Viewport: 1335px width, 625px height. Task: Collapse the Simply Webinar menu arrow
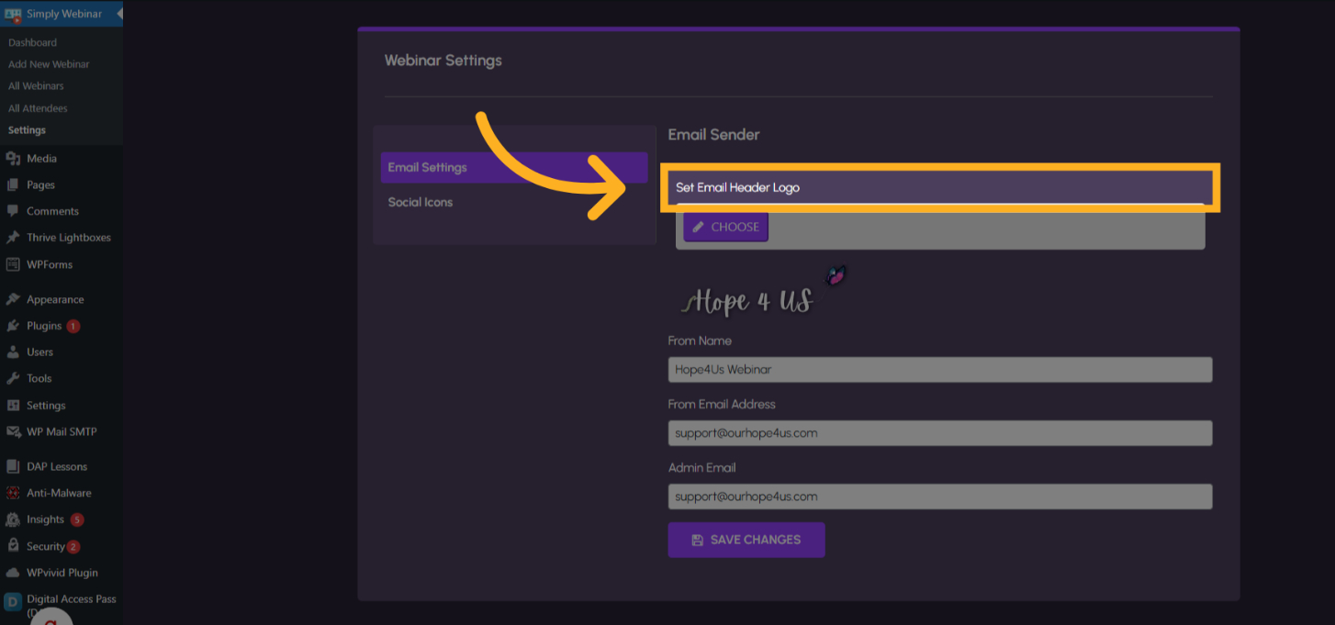[x=118, y=14]
